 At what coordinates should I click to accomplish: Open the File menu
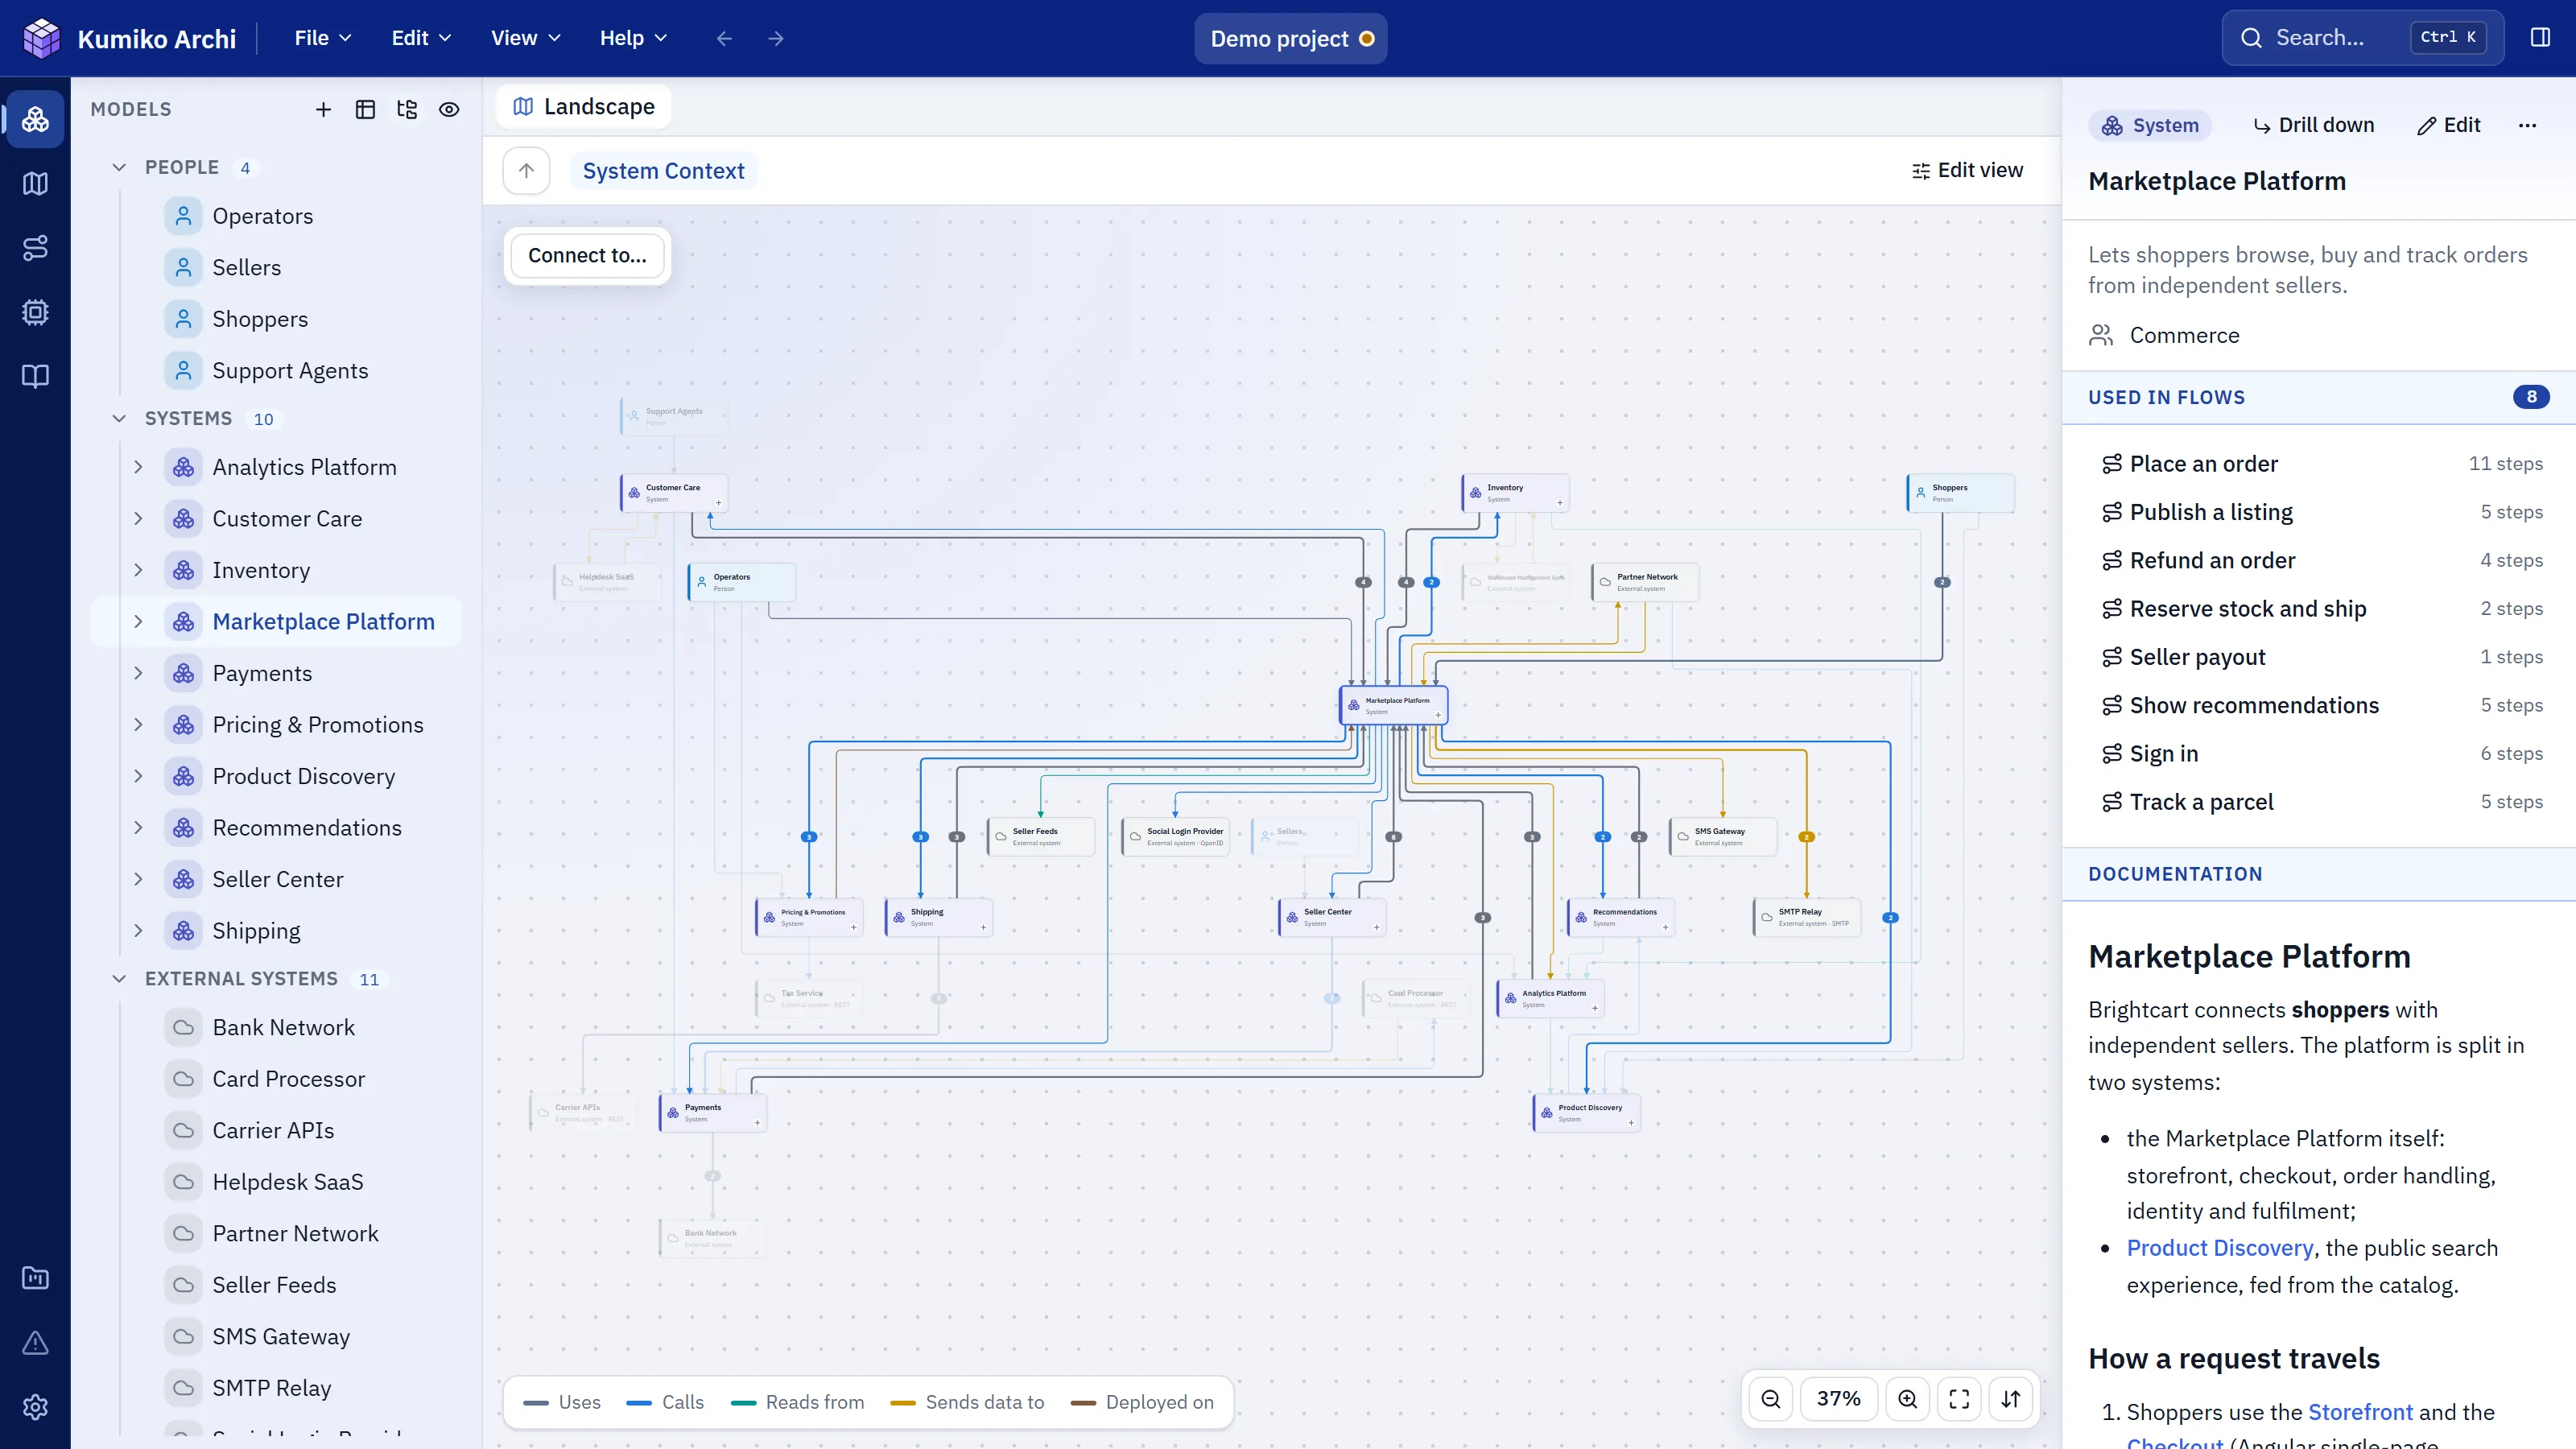pos(323,38)
